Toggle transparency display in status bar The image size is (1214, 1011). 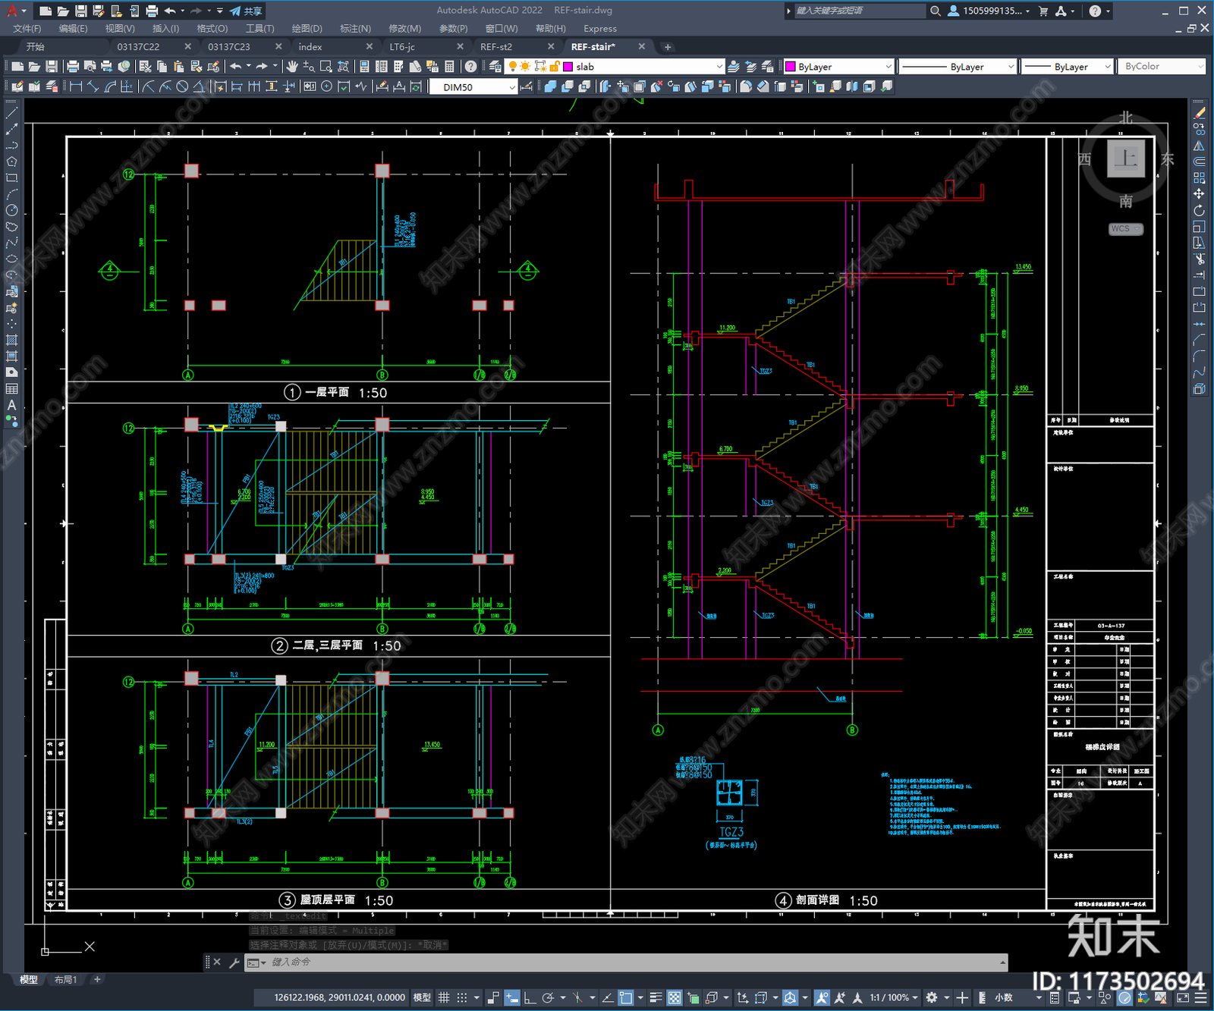[x=675, y=997]
